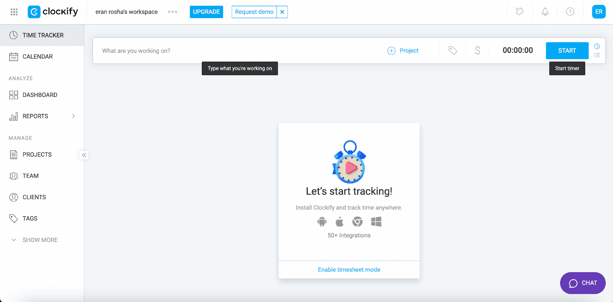The height and width of the screenshot is (302, 613).
Task: Open the apps grid menu icon
Action: (14, 12)
